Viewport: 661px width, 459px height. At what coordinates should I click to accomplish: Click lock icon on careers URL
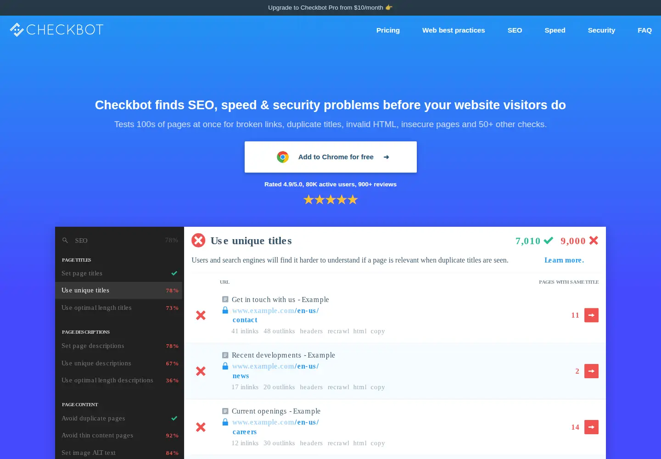pyautogui.click(x=225, y=422)
